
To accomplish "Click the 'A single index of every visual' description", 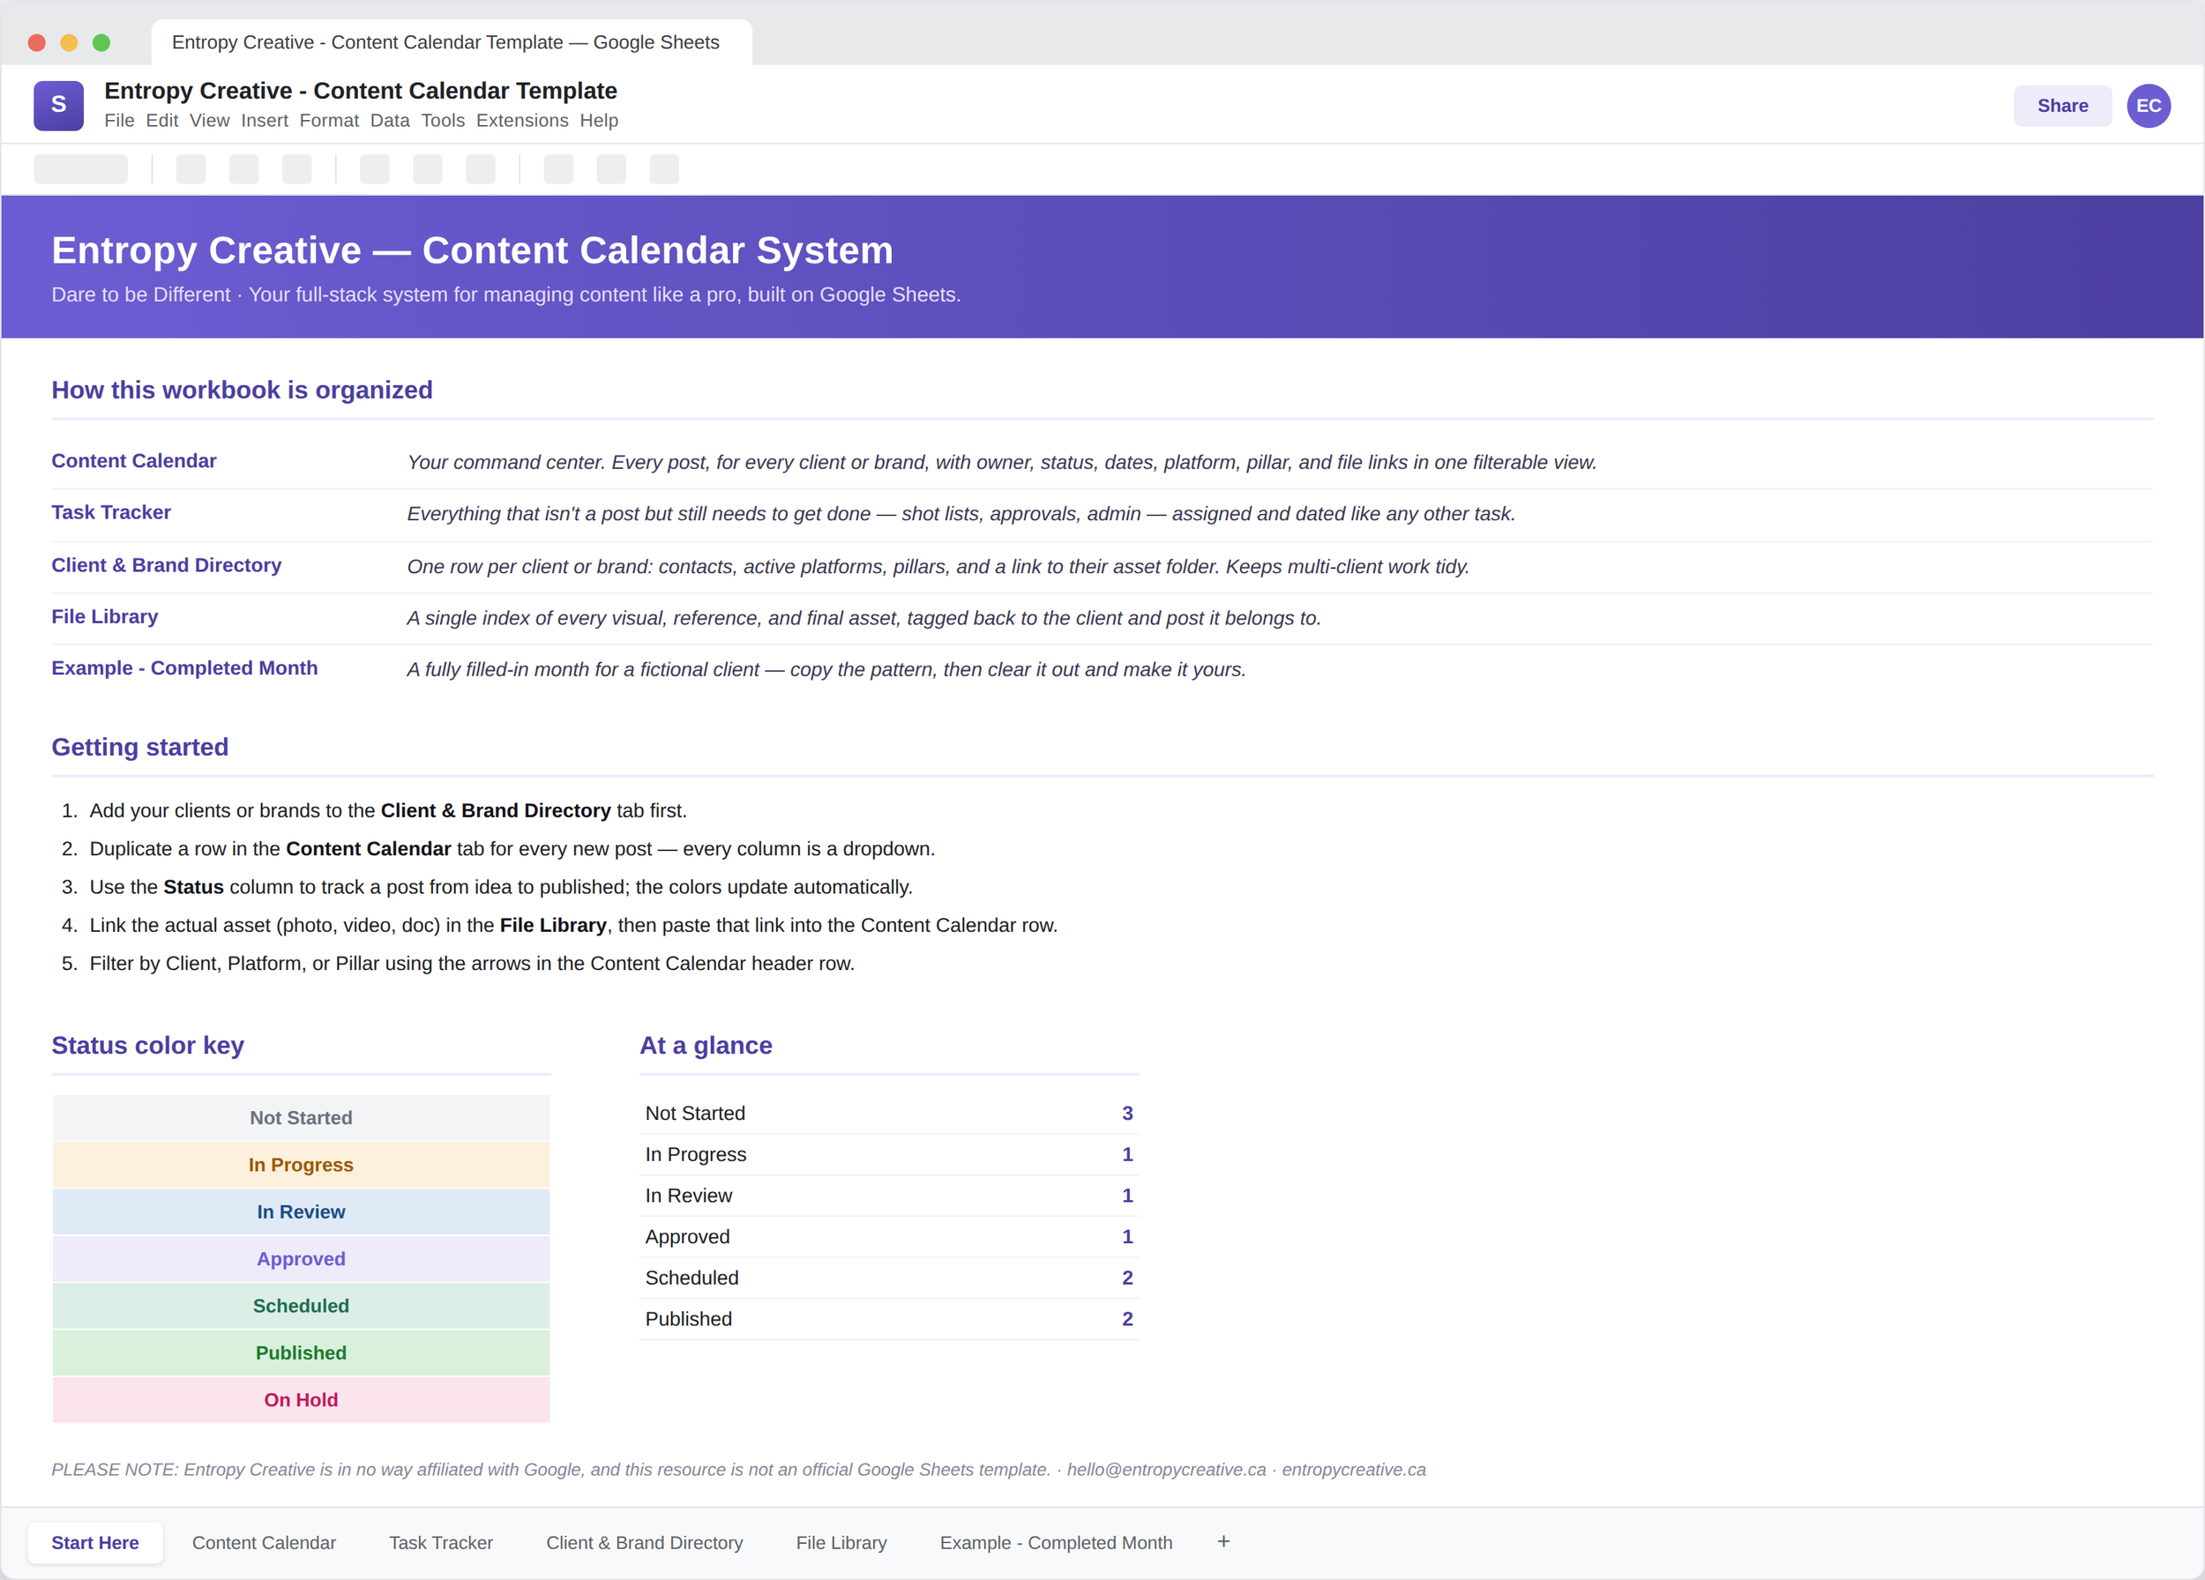I will pos(864,618).
